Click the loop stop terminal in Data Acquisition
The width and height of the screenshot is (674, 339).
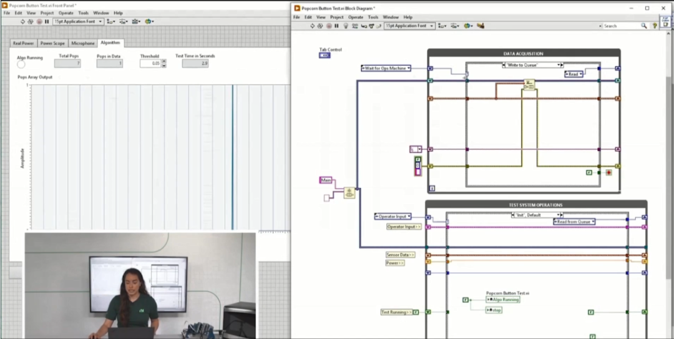pos(609,172)
